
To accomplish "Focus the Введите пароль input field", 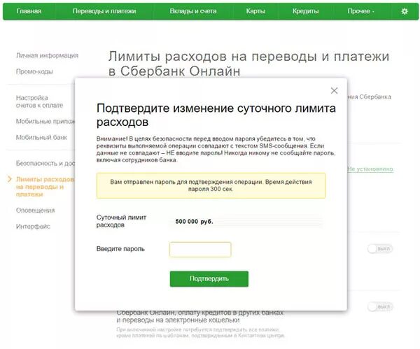I will tap(200, 250).
